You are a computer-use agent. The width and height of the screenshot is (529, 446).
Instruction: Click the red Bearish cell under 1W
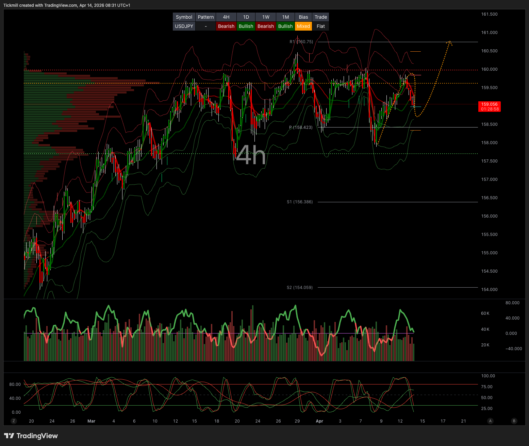pyautogui.click(x=265, y=26)
